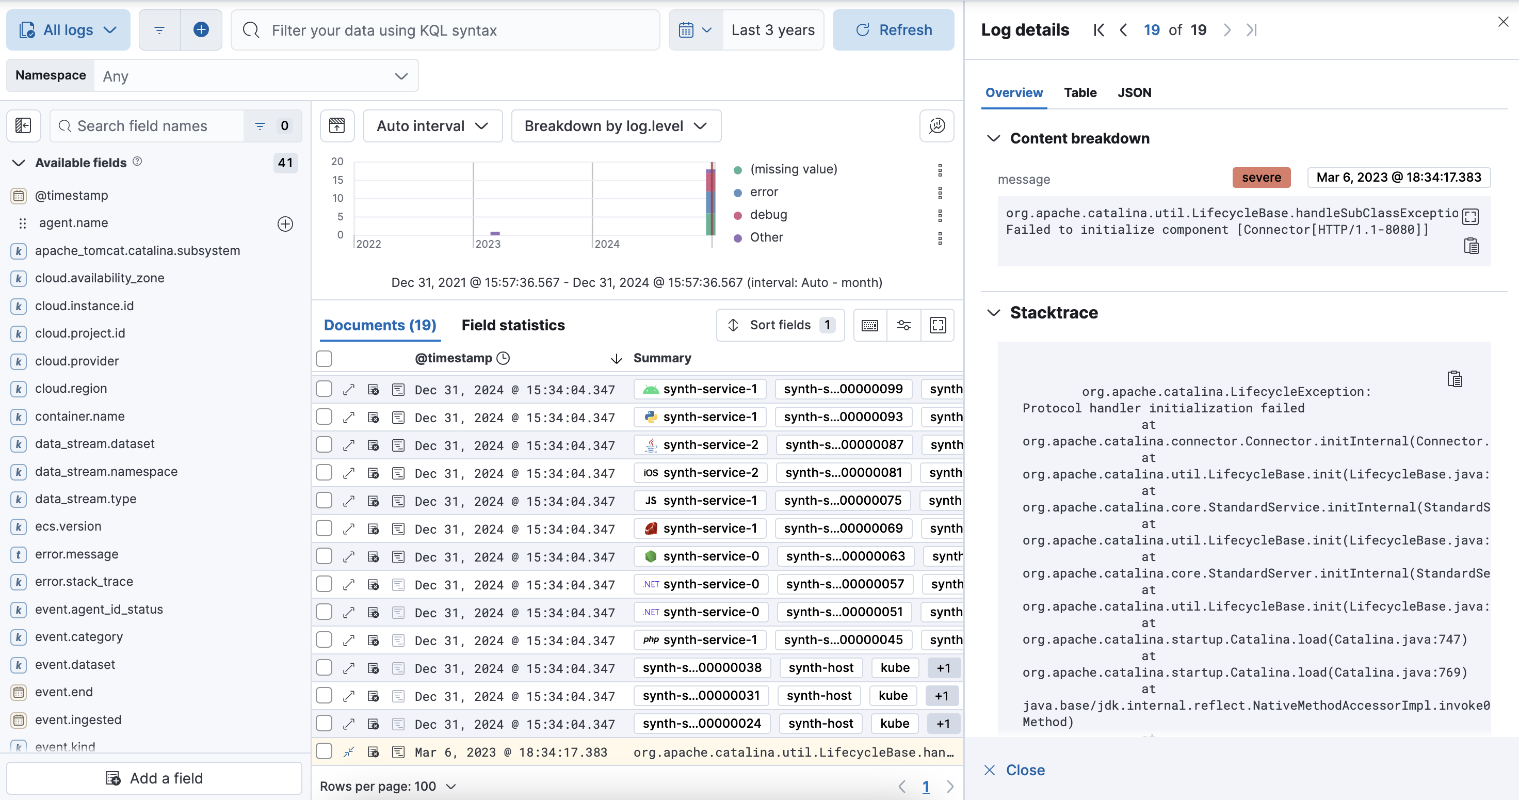Select checkbox for synth-s...00000087 row
Viewport: 1519px width, 800px height.
[x=324, y=444]
